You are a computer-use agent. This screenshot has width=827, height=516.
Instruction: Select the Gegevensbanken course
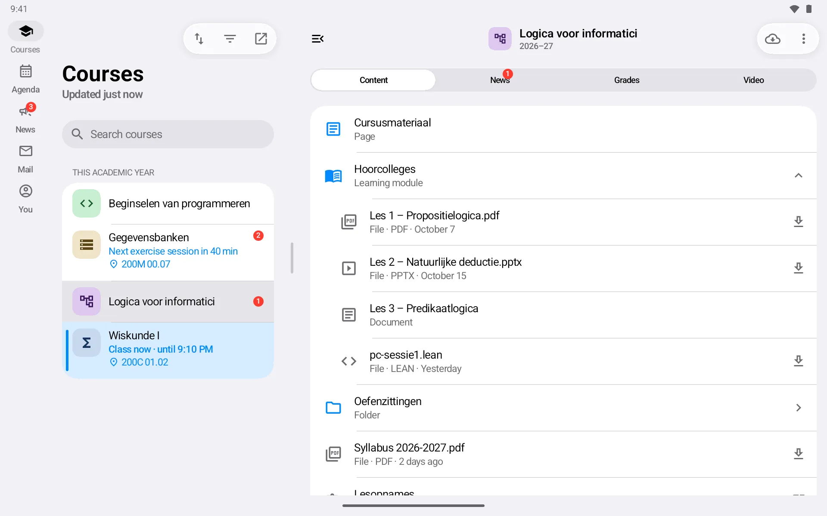click(x=168, y=252)
